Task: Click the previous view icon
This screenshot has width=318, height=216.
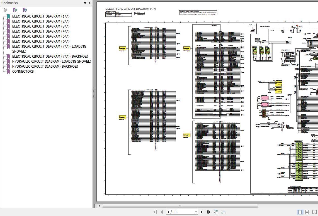Action: 216,212
